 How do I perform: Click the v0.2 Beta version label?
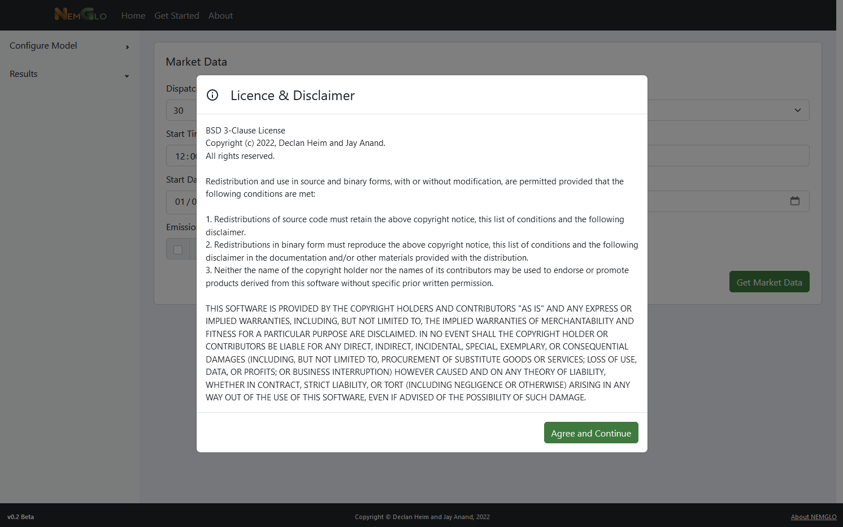click(21, 517)
